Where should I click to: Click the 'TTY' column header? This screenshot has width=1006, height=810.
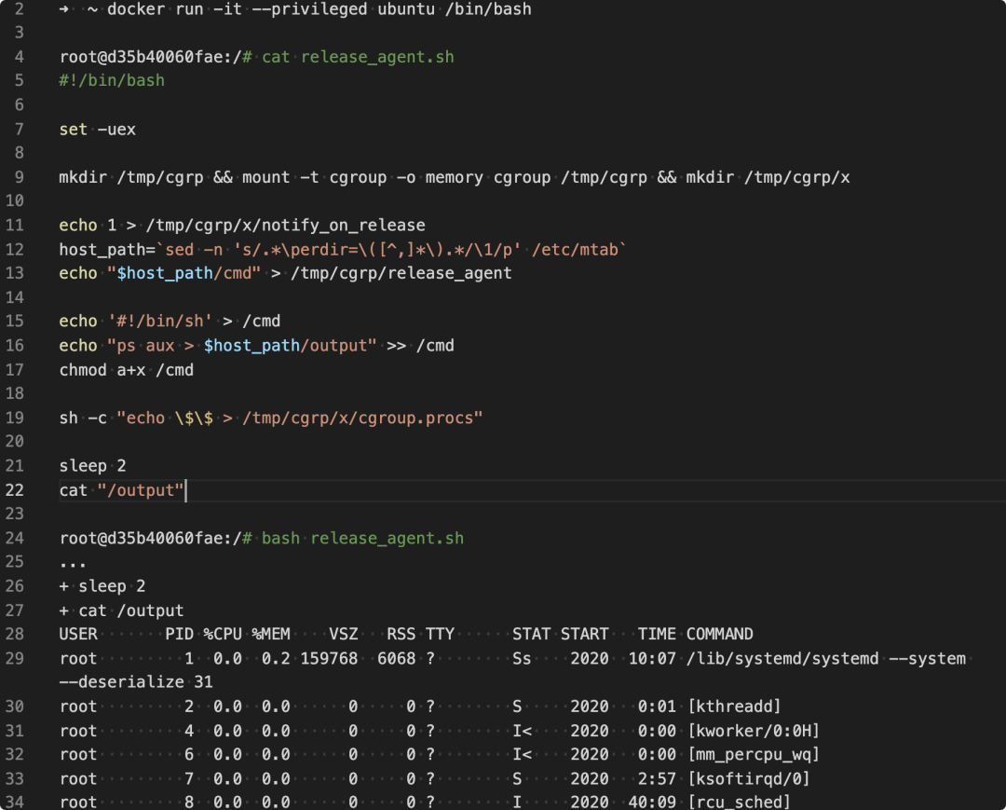(x=440, y=635)
